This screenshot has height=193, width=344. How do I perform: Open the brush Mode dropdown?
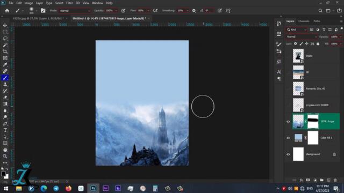click(75, 11)
